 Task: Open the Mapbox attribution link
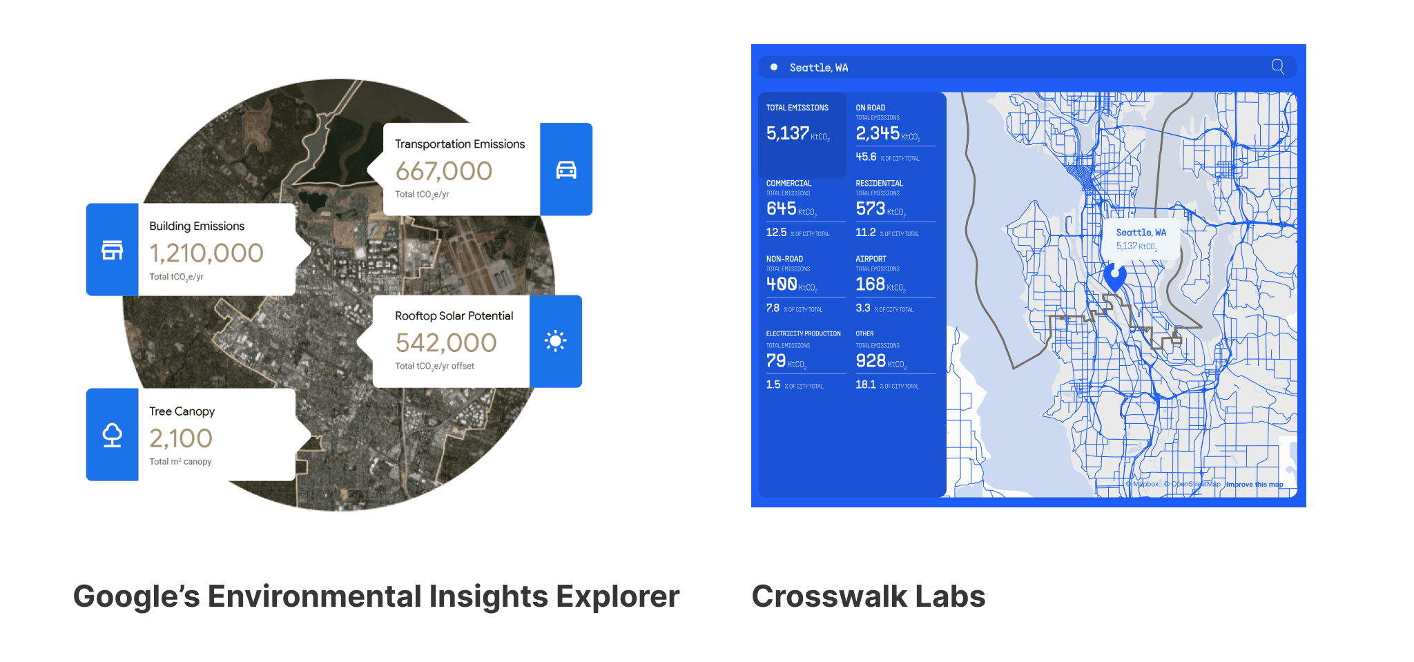1144,485
